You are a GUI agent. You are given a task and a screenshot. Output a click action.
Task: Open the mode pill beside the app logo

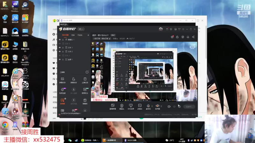pyautogui.click(x=81, y=29)
